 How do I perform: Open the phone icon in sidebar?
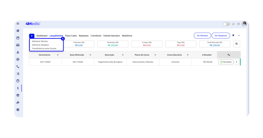click(18, 67)
